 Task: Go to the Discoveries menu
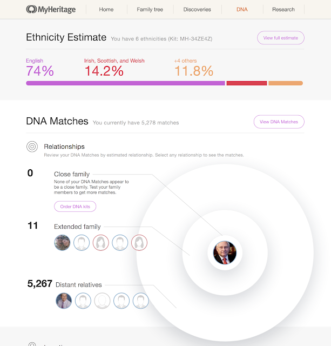click(x=197, y=9)
